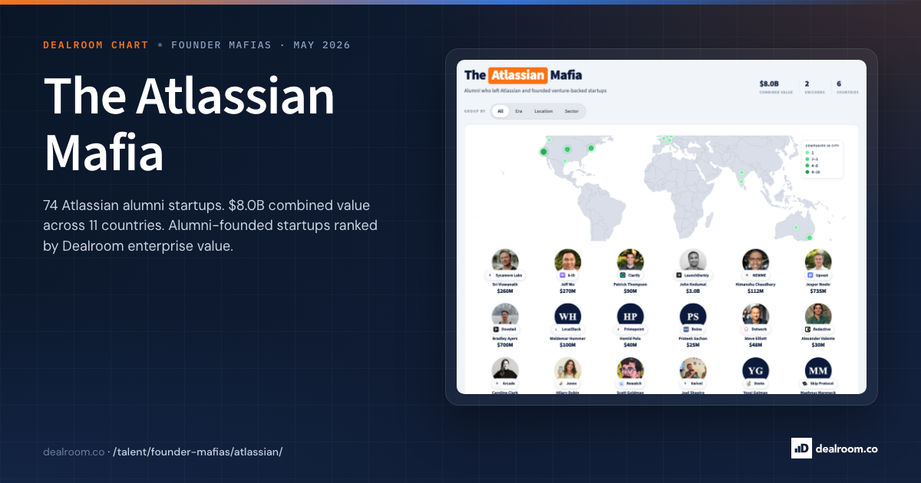Click the Dotwork company badge

pos(756,329)
